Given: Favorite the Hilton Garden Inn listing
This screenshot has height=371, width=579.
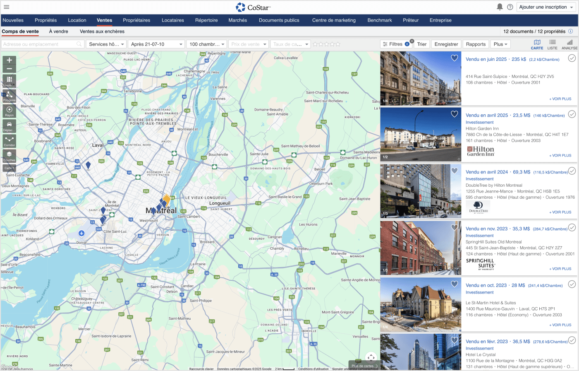Looking at the screenshot, I should pyautogui.click(x=454, y=114).
